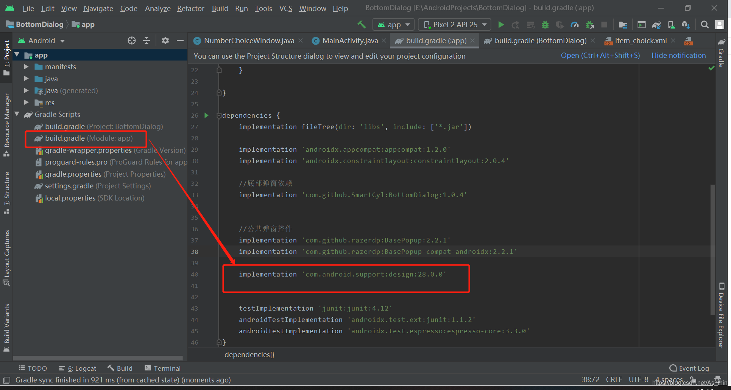Click the Collapse All icon in Project panel

tap(147, 40)
